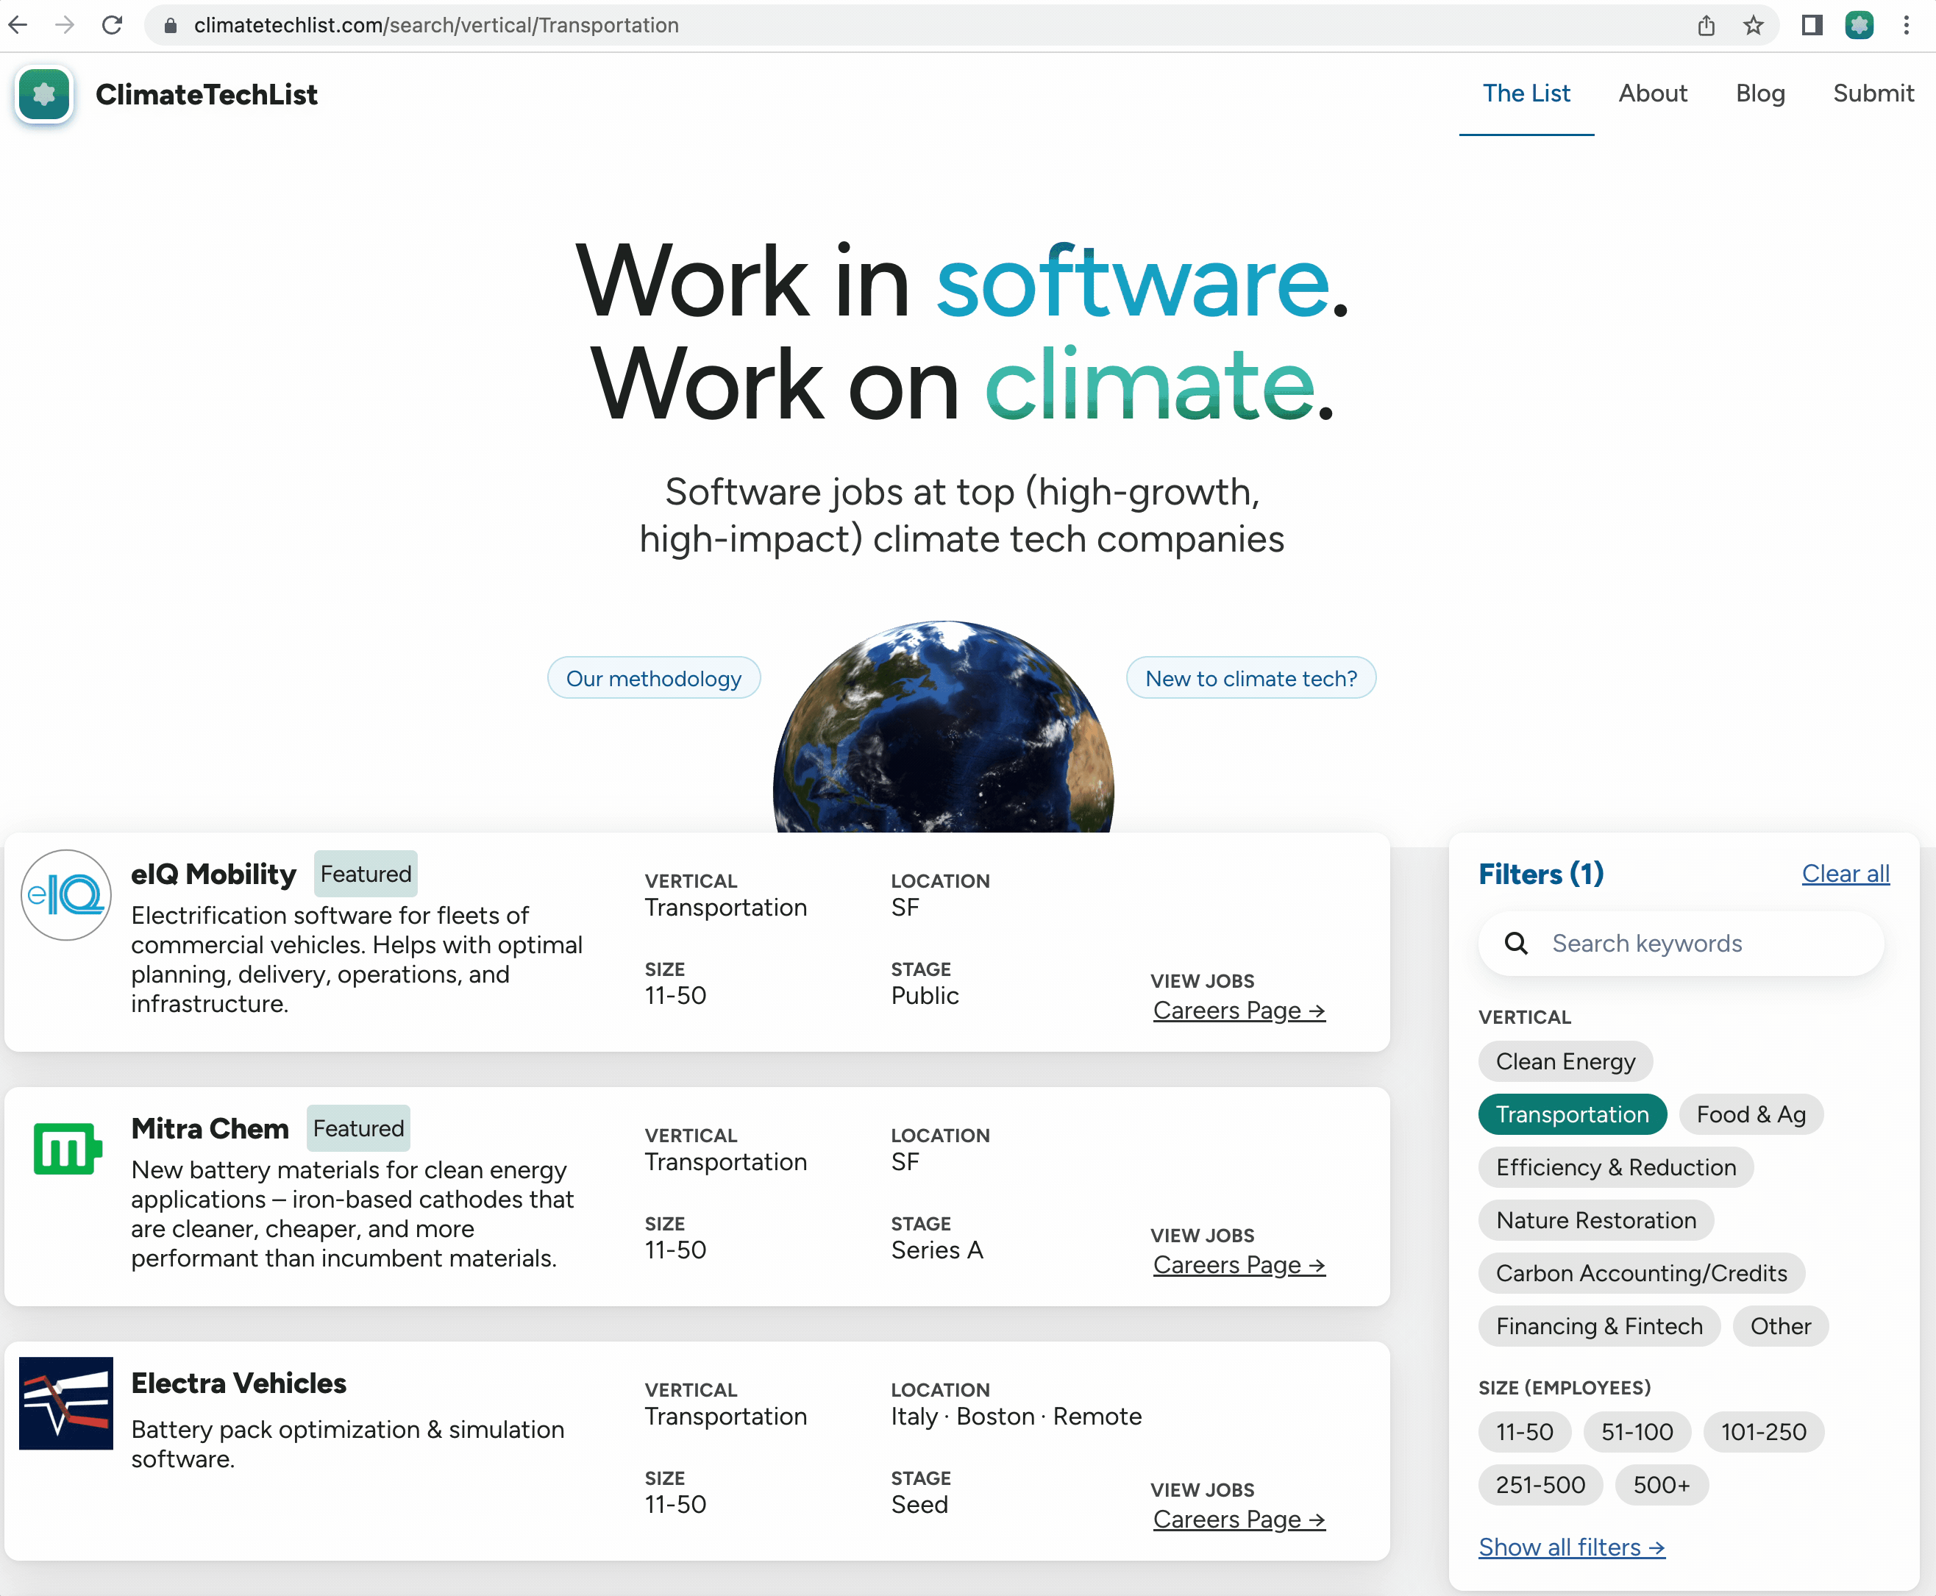Toggle the Clean Energy filter chip

pos(1565,1062)
